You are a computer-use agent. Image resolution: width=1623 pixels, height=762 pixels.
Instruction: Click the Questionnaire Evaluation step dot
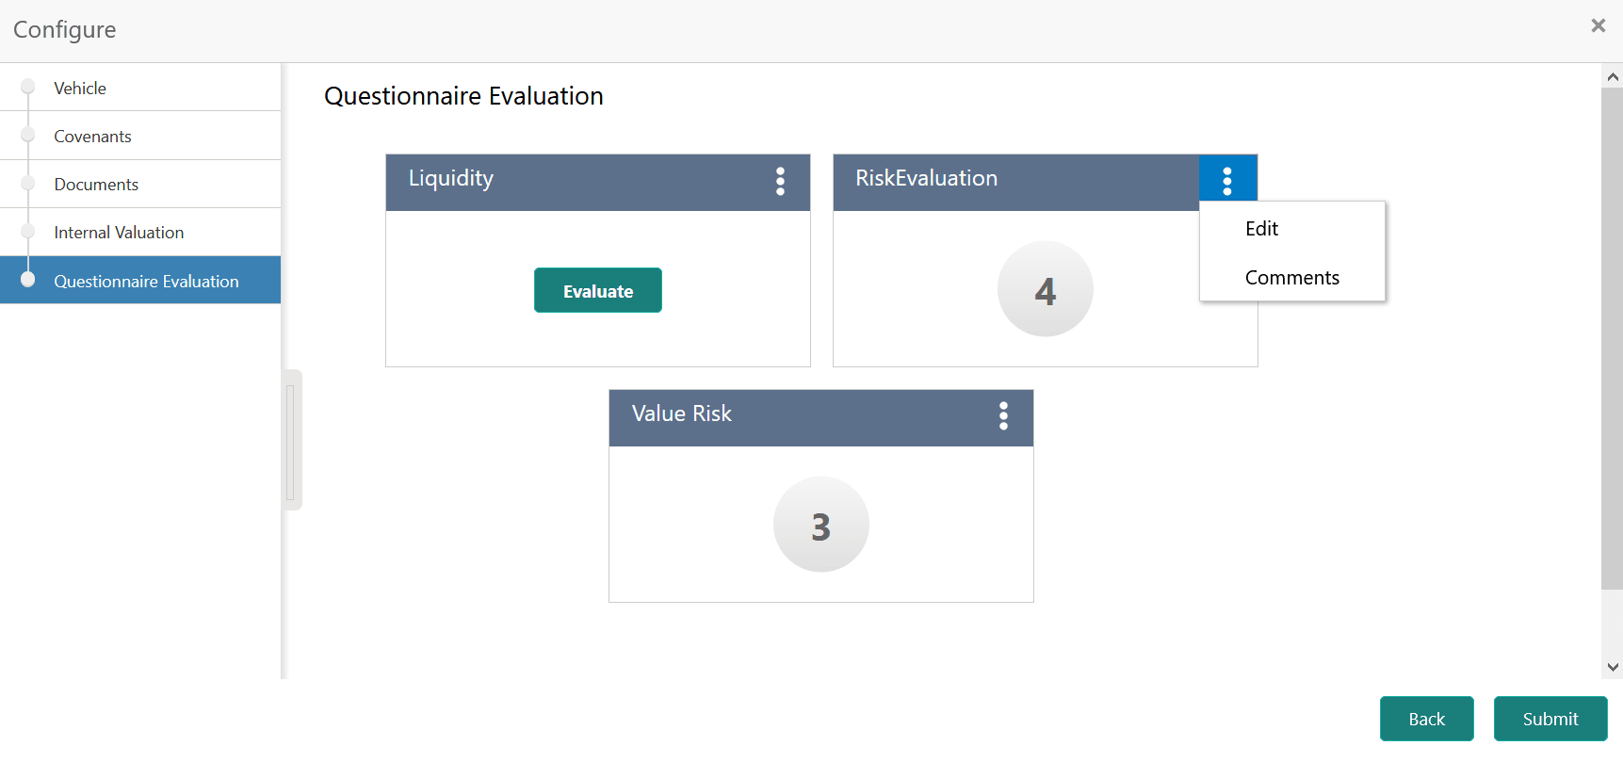pos(26,280)
